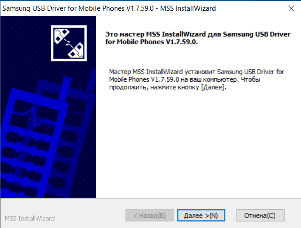
Task: Click the empty white area below the paragraph
Action: (198, 144)
